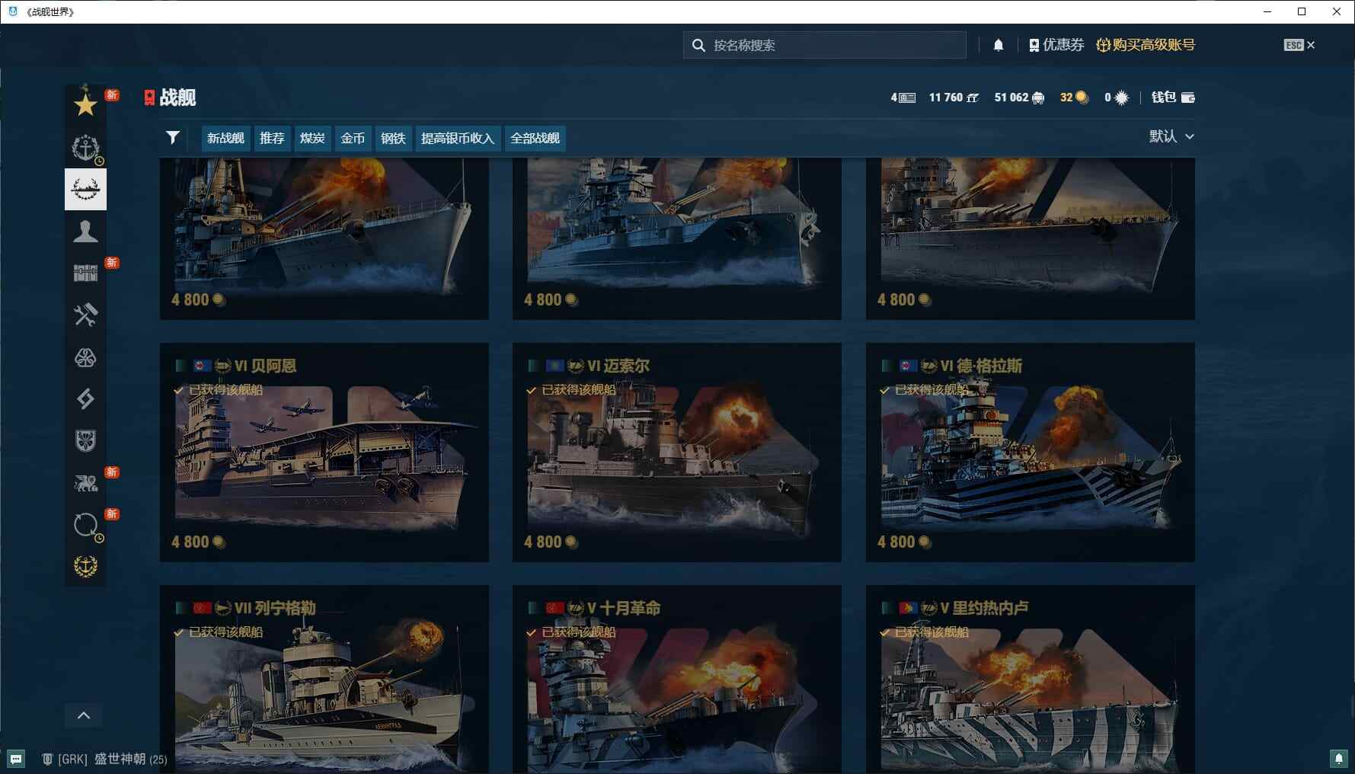Screen dimensions: 1355x774
Task: Click the crossed hammer and wrench icon
Action: (x=85, y=315)
